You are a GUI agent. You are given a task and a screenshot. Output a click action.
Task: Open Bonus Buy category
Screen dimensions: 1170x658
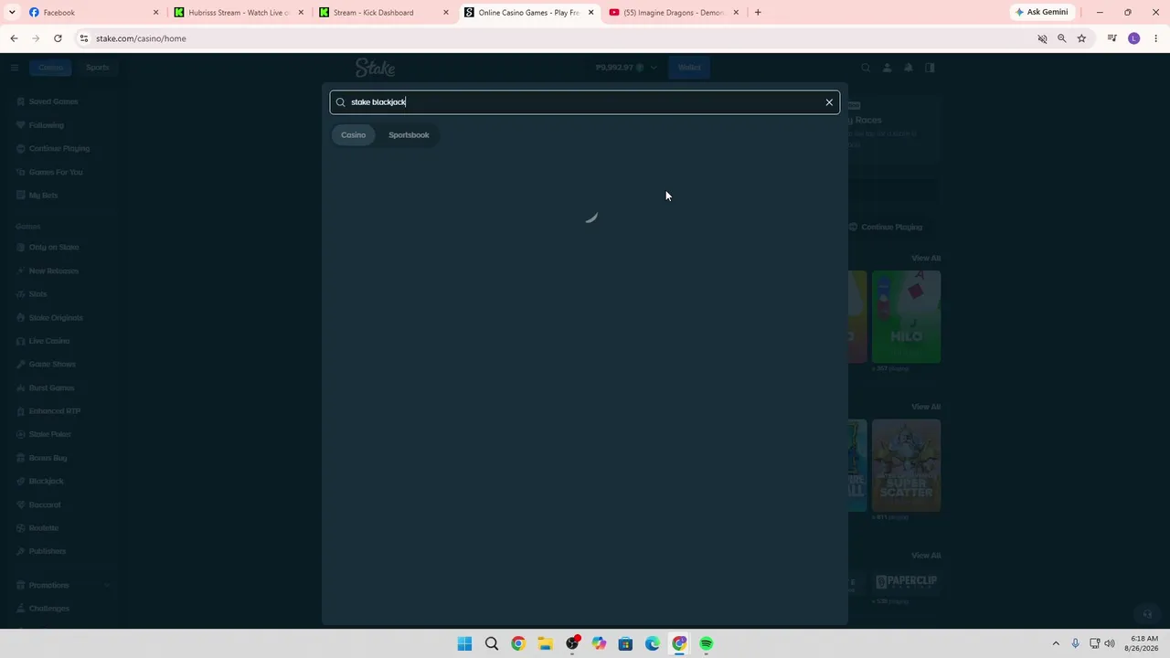(x=48, y=458)
